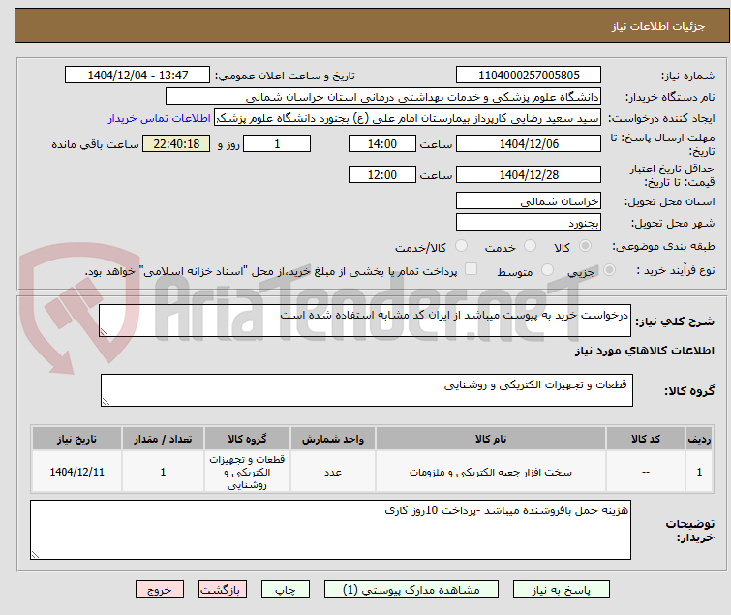Open مشاهده مدارک پیوستی (1) attachments
The height and width of the screenshot is (615, 731).
(x=411, y=590)
